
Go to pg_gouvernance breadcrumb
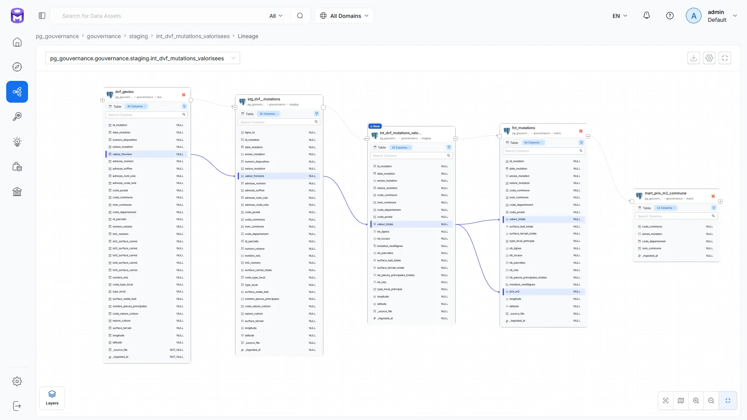click(57, 36)
